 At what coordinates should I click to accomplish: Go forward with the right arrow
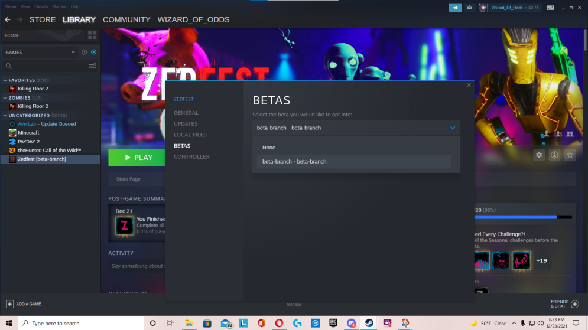[20, 20]
